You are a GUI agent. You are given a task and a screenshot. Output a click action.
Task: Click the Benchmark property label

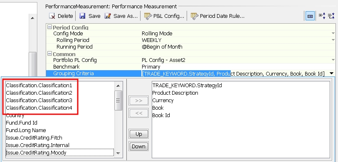tap(66, 67)
